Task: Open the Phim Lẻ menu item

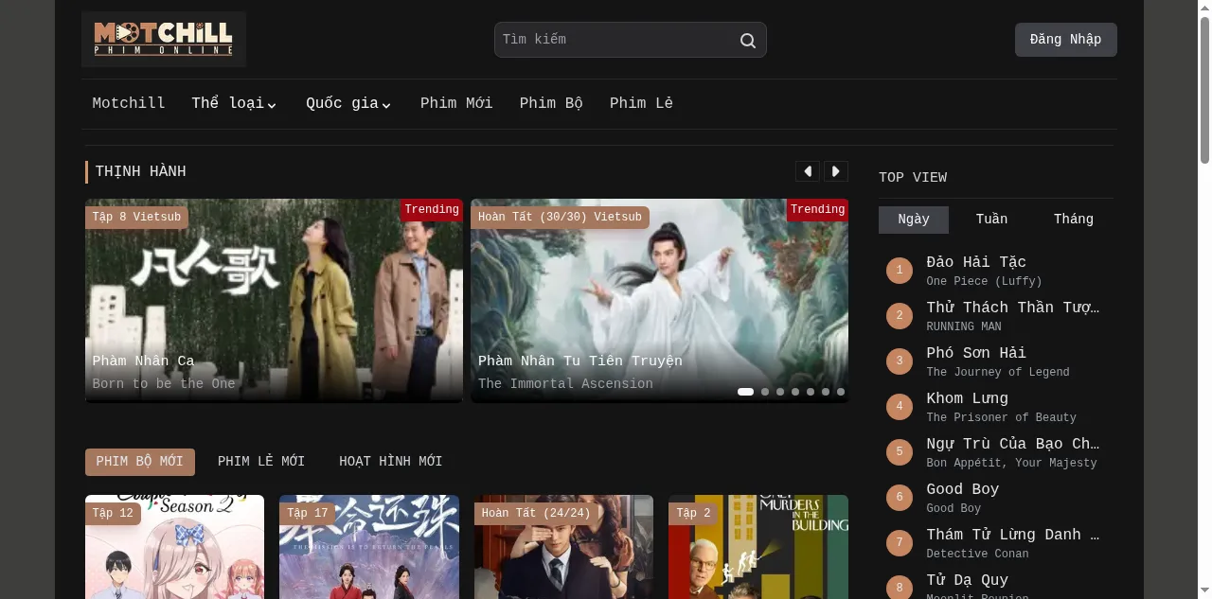Action: [641, 103]
